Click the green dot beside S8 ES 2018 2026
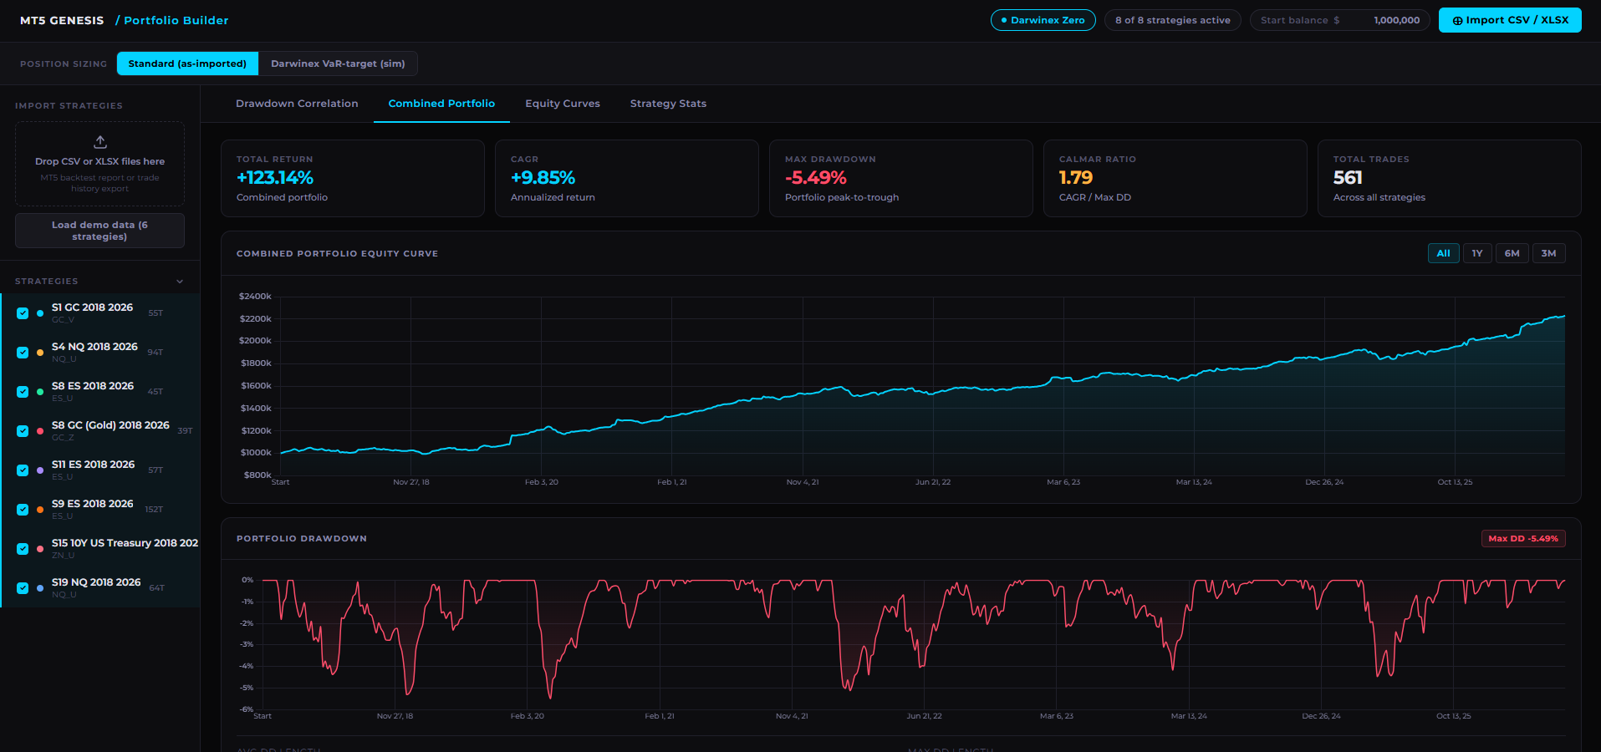The width and height of the screenshot is (1601, 752). (x=40, y=392)
